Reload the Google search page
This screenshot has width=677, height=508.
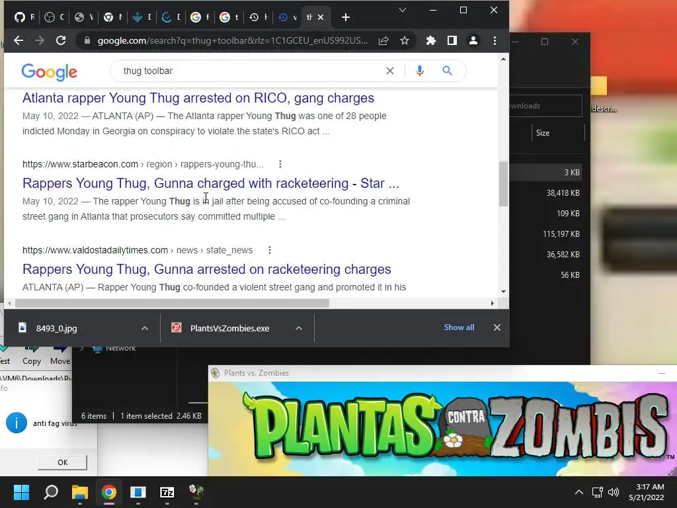(x=61, y=40)
